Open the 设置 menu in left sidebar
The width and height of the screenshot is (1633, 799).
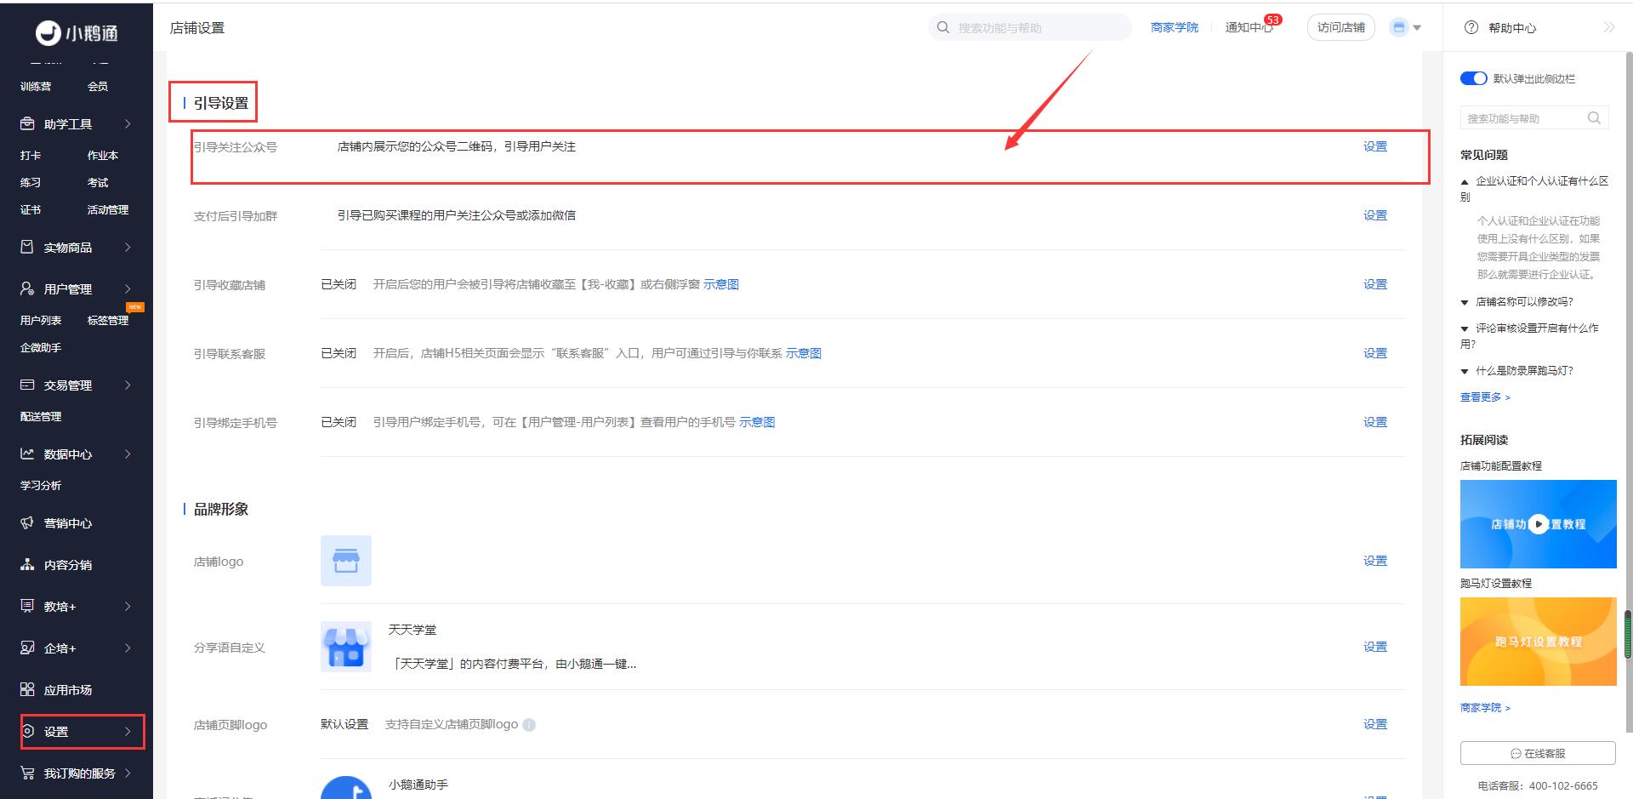click(83, 732)
